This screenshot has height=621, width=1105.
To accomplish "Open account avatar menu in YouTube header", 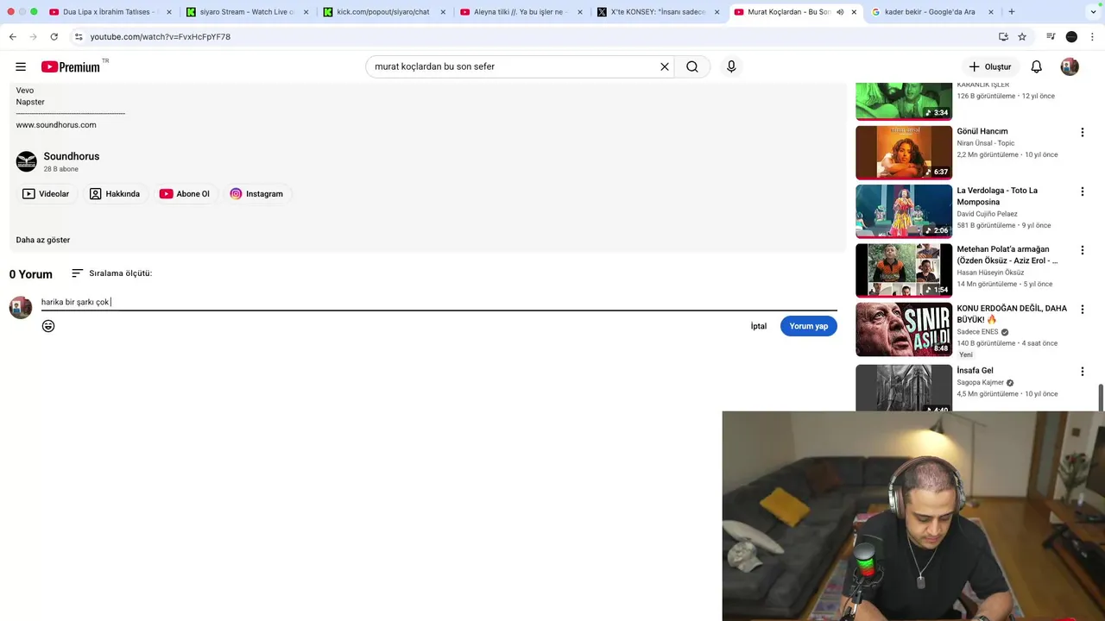I will [1070, 66].
